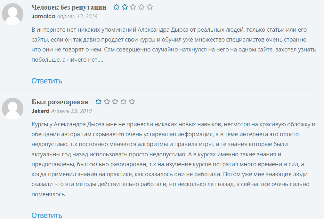The image size is (324, 219).
Task: Click line starting 'когда применил знания на практике'
Action: pyautogui.click(x=169, y=174)
